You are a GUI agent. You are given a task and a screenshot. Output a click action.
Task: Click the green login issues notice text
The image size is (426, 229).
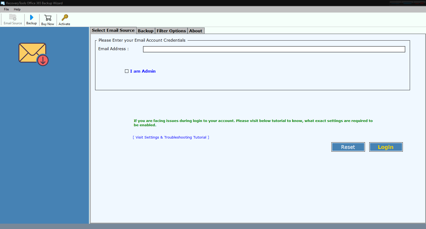253,123
